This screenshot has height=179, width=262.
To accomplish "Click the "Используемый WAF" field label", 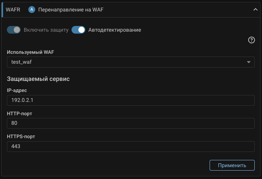I will click(31, 52).
